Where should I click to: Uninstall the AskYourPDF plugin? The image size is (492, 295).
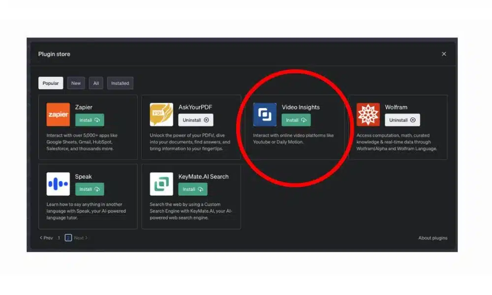[x=196, y=120]
